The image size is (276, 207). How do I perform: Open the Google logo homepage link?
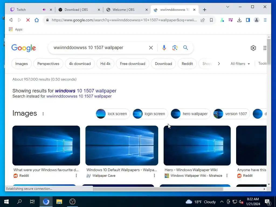coord(24,48)
